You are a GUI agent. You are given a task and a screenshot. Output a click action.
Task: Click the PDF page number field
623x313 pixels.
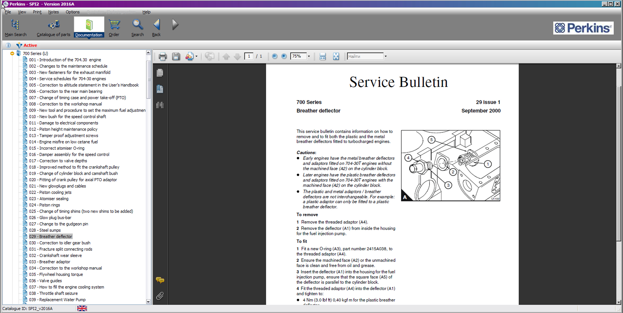point(249,56)
